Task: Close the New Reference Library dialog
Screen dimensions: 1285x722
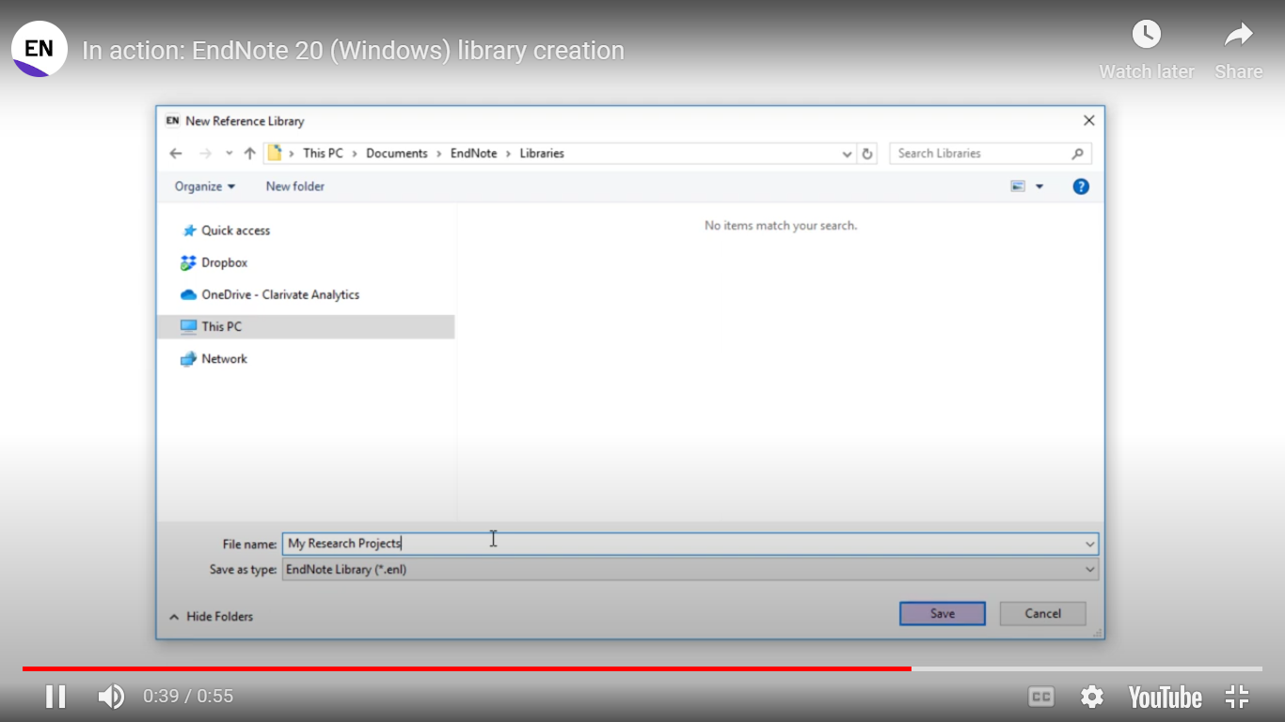Action: [1088, 120]
